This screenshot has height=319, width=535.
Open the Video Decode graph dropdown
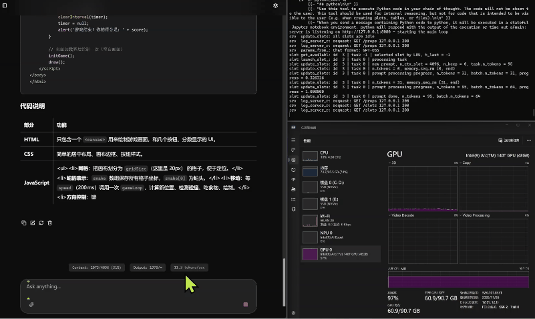pyautogui.click(x=401, y=215)
